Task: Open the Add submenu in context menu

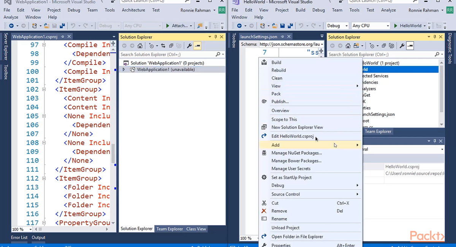Action: click(x=309, y=145)
